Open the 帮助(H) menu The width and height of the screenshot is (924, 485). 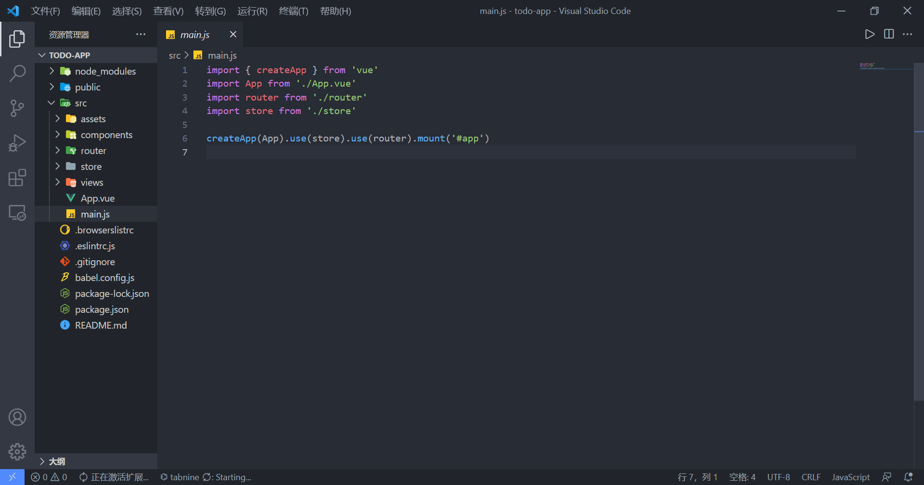(x=335, y=11)
